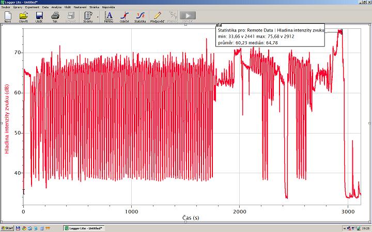This screenshot has width=372, height=232.
Task: Open the Data menu
Action: pos(45,7)
